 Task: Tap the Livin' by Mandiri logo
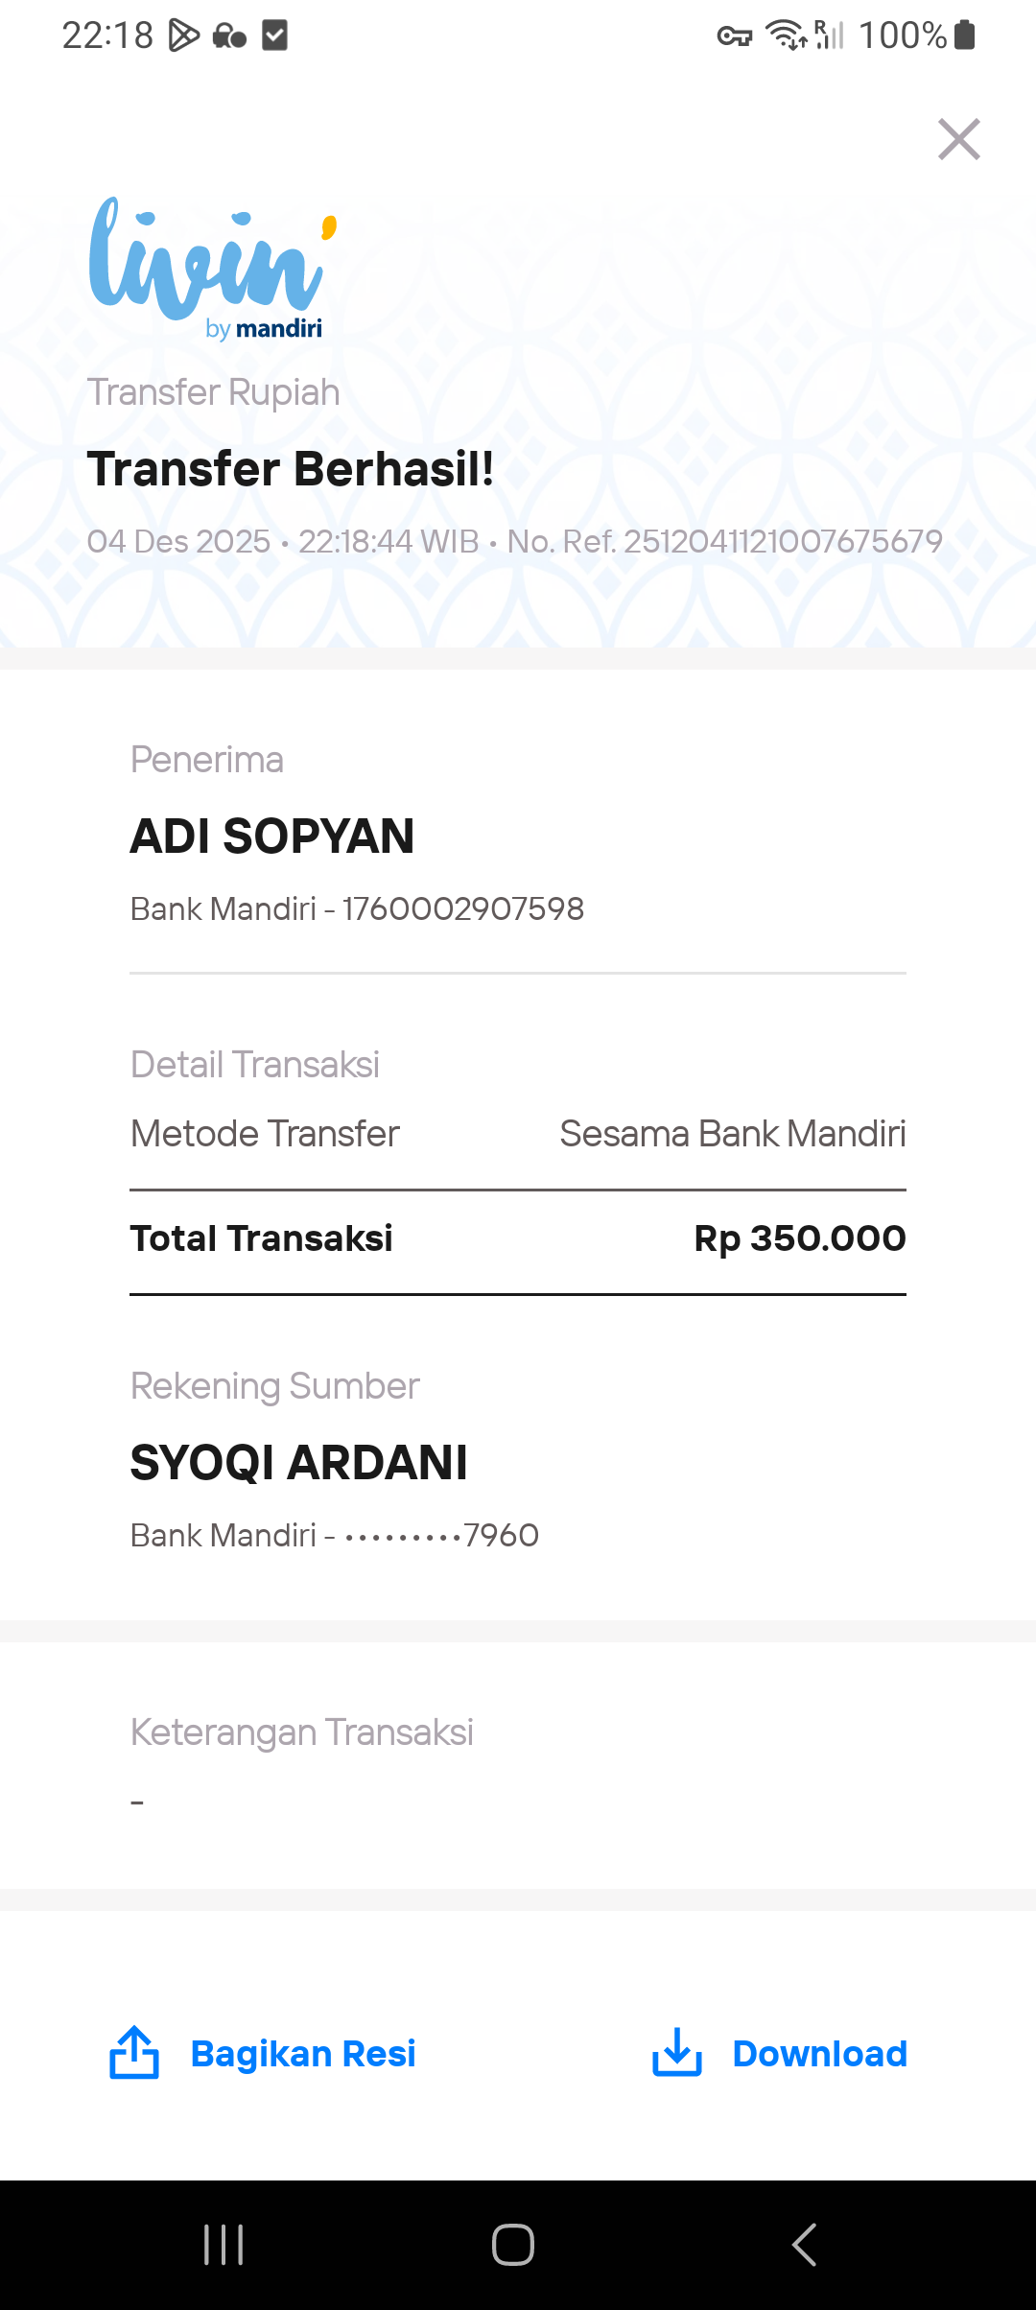click(x=213, y=269)
